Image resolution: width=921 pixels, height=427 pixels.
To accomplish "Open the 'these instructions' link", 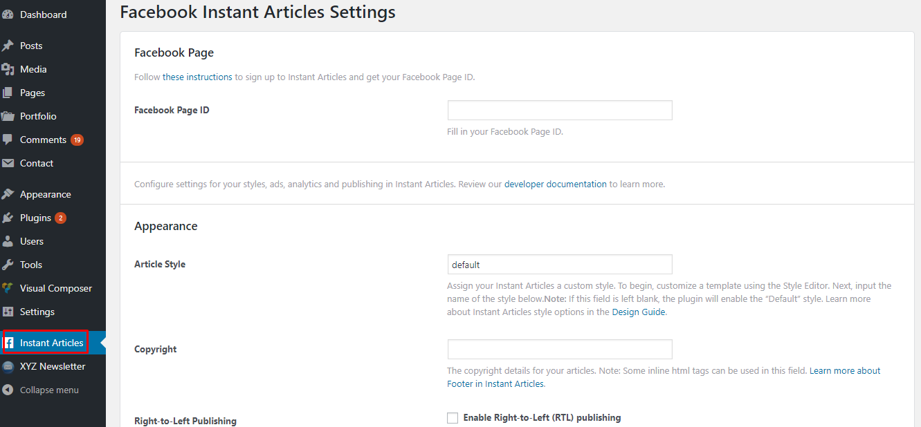I will point(197,77).
